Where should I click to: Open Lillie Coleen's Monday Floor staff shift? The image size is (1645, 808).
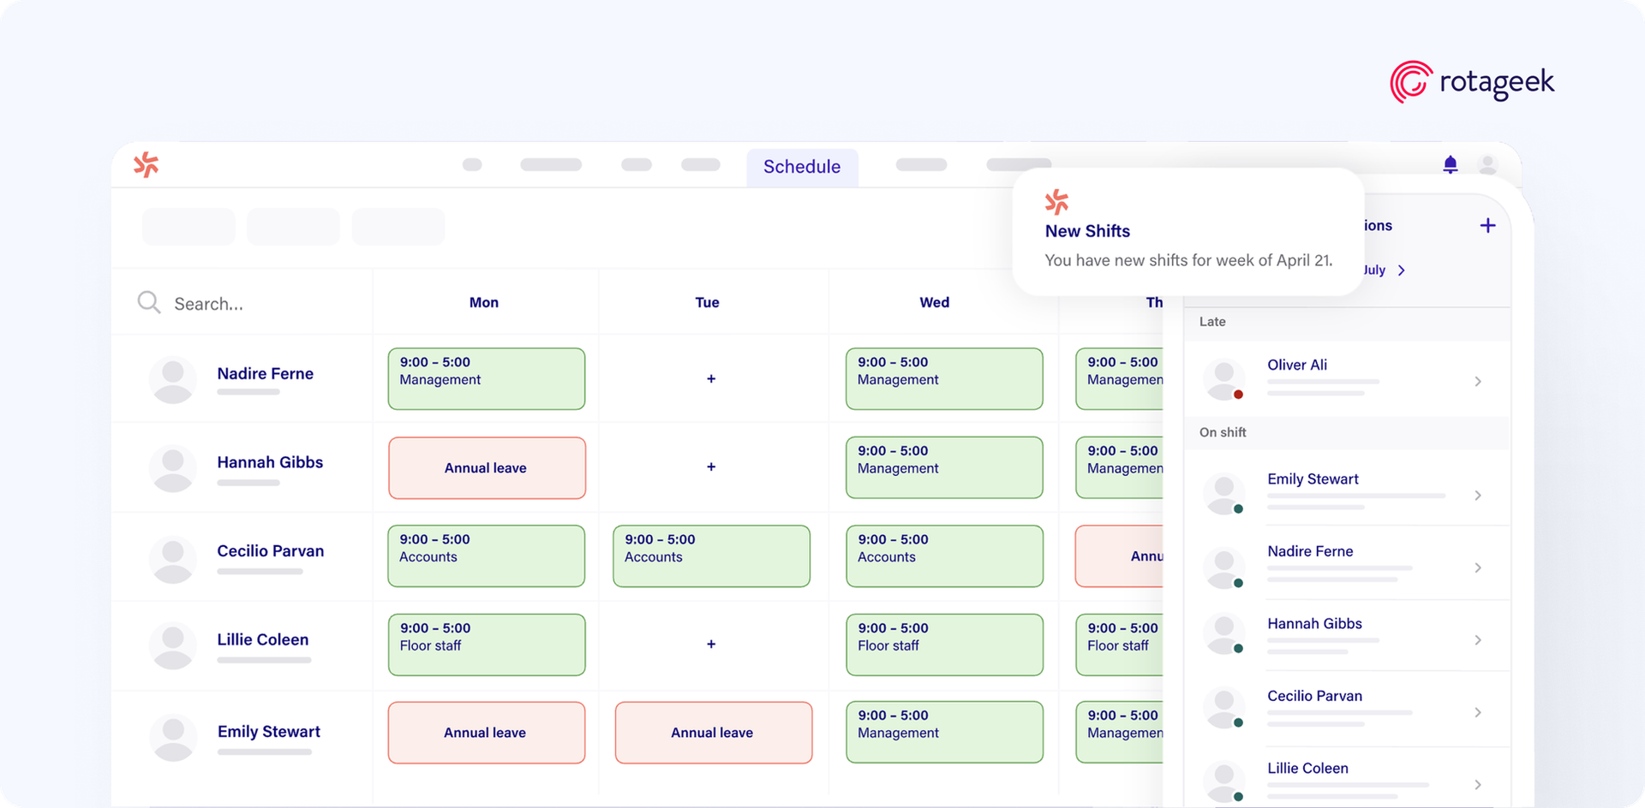click(x=487, y=645)
